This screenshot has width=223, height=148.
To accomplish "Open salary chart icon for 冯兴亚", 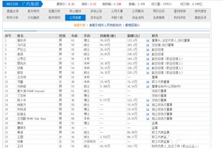I will pyautogui.click(x=148, y=45).
